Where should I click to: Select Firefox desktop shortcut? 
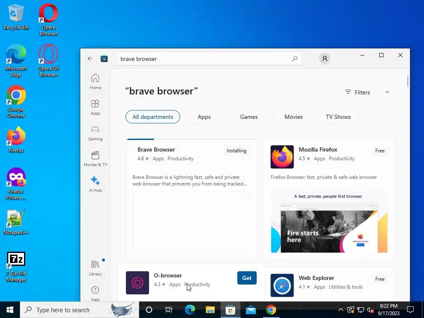tap(16, 140)
